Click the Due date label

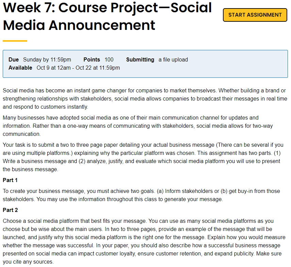(13, 59)
